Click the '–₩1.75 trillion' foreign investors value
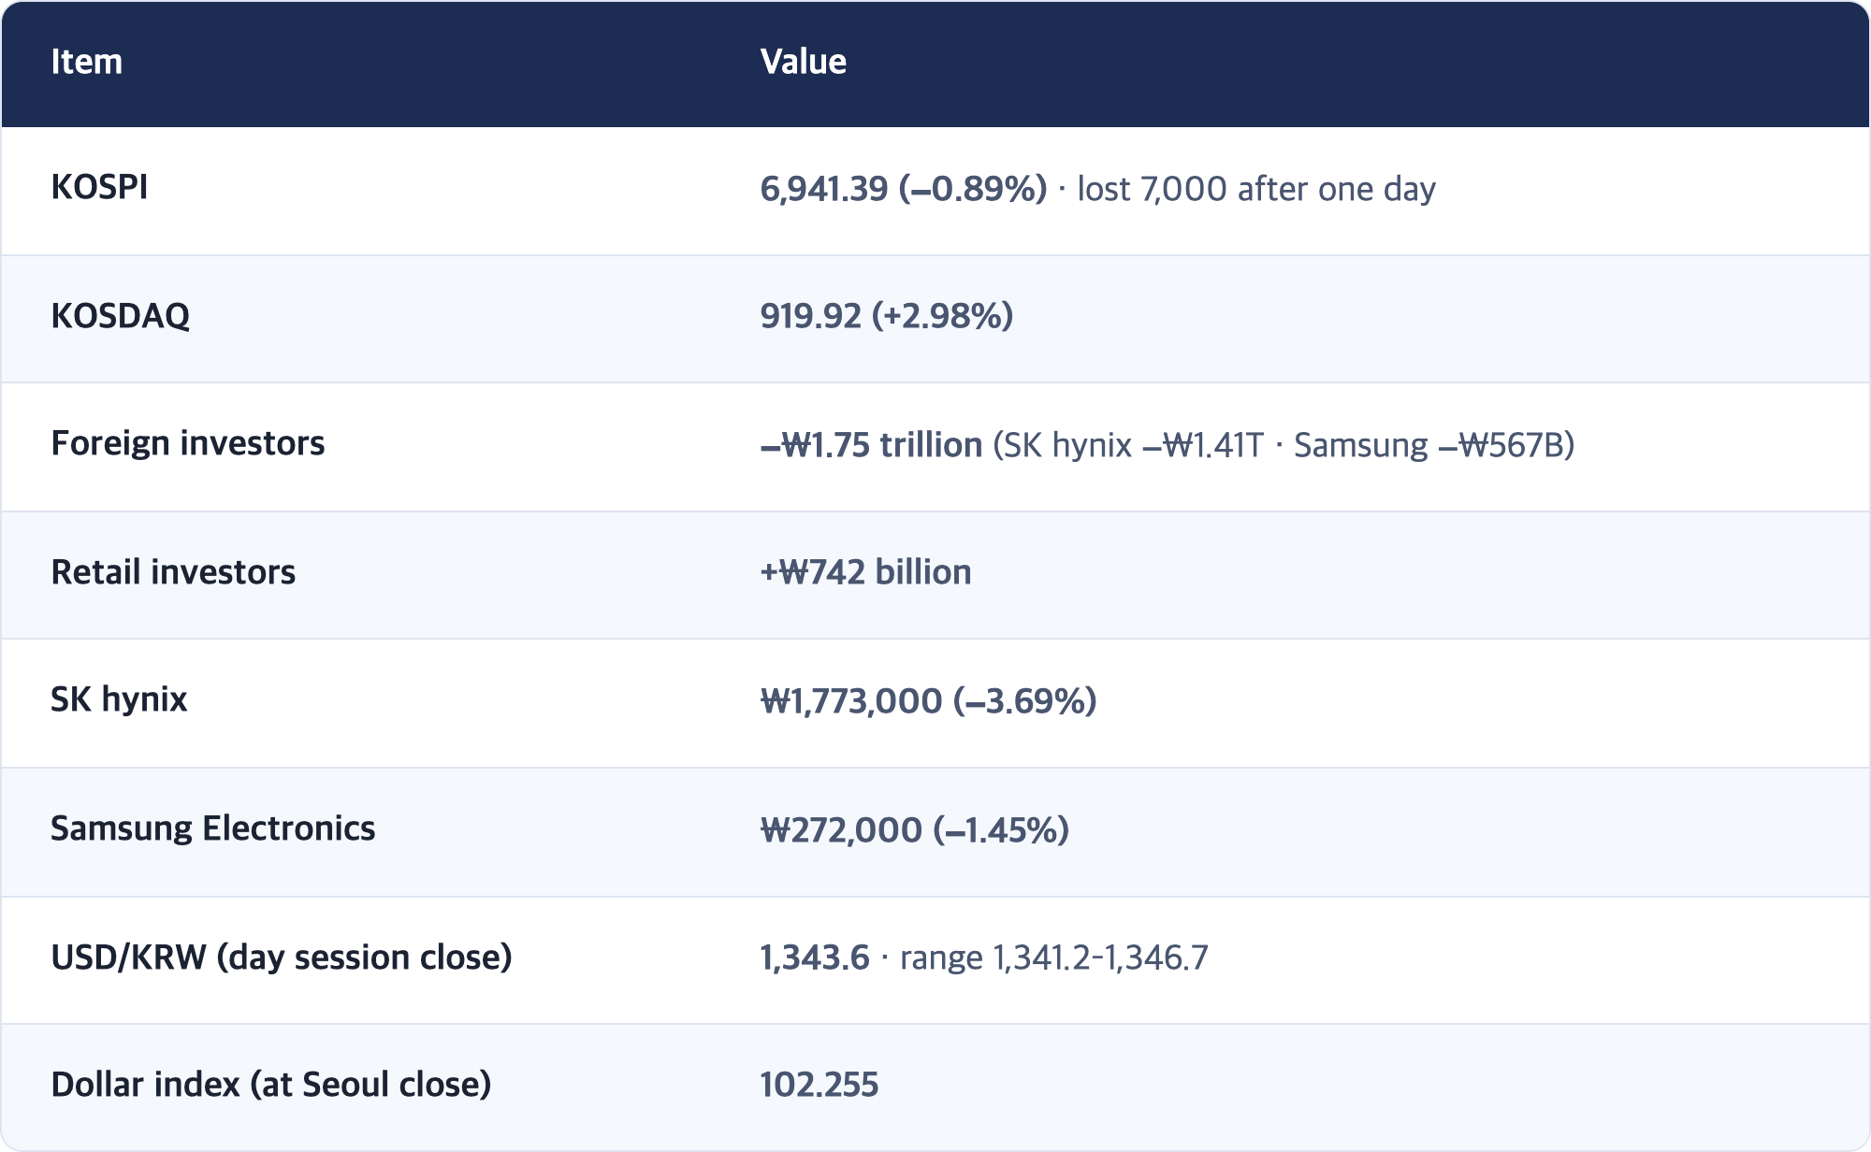The width and height of the screenshot is (1871, 1152). coord(871,445)
